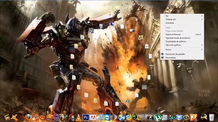The height and width of the screenshot is (122, 218).
Task: Click the paw icon in the dock
Action: click(x=42, y=118)
